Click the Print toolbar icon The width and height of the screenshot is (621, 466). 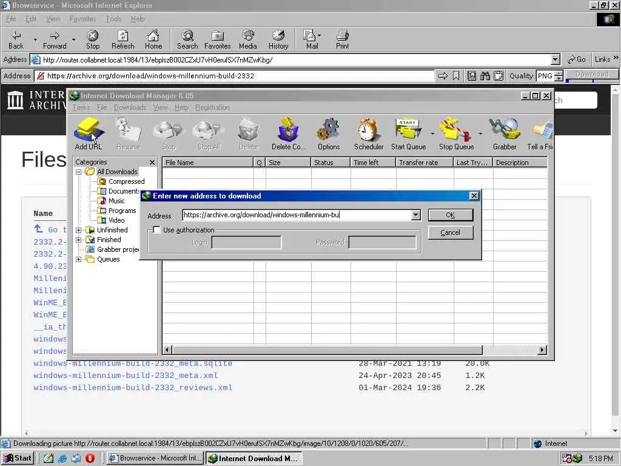[x=342, y=39]
